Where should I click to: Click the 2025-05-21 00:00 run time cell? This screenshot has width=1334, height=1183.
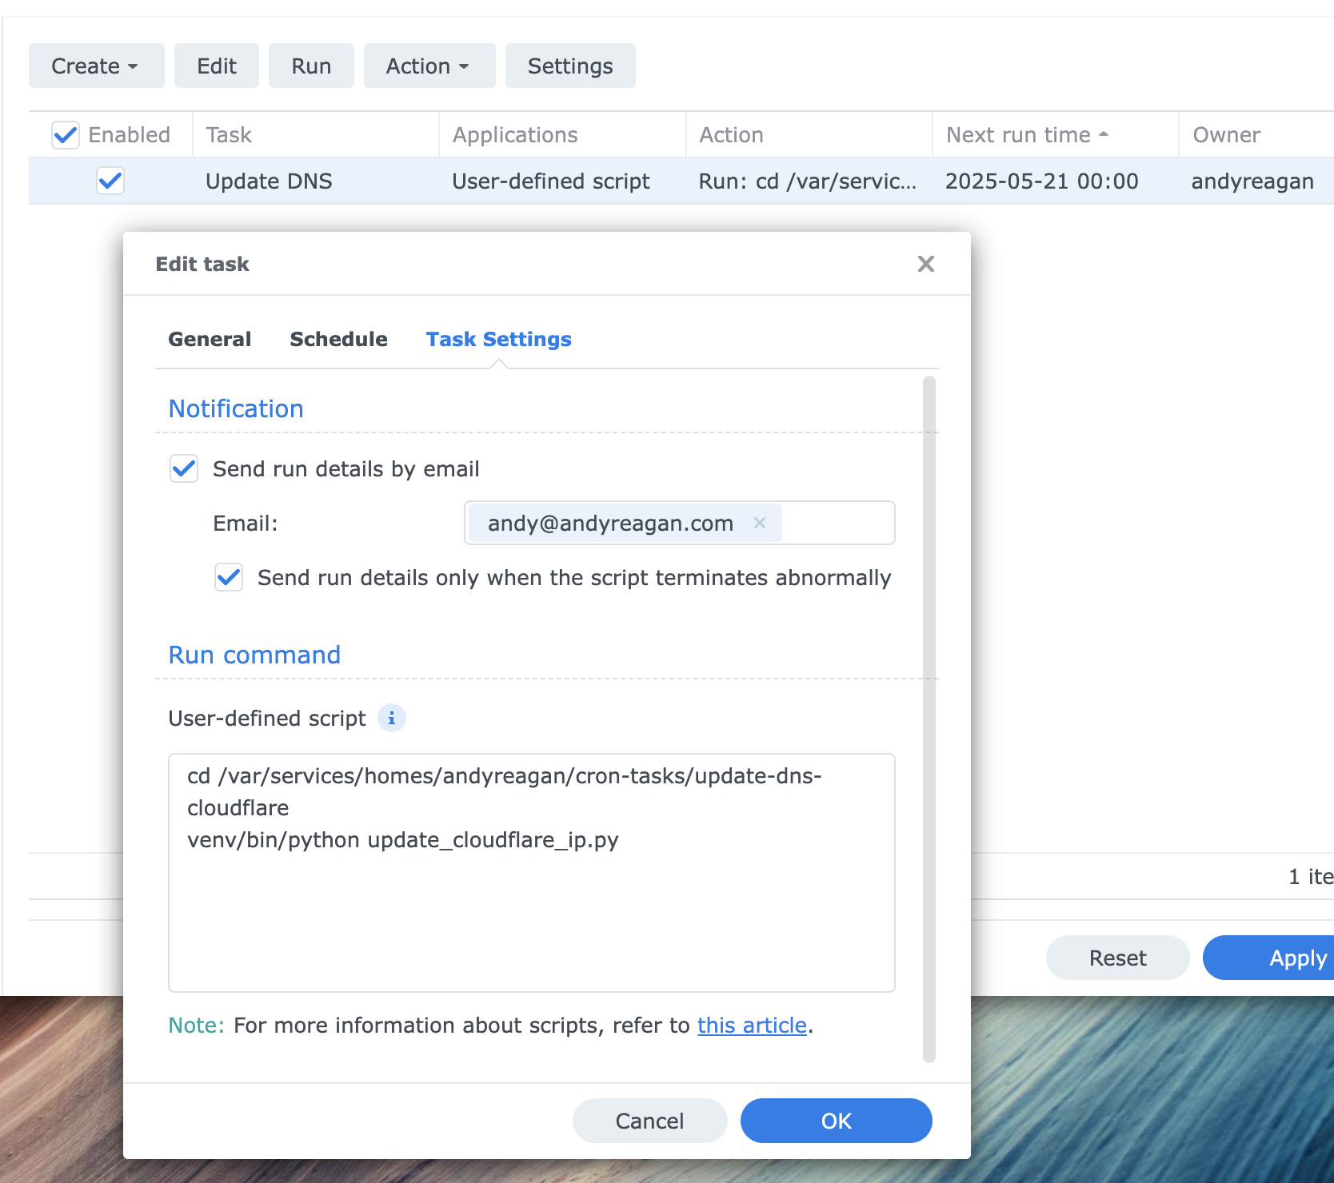(x=1042, y=181)
